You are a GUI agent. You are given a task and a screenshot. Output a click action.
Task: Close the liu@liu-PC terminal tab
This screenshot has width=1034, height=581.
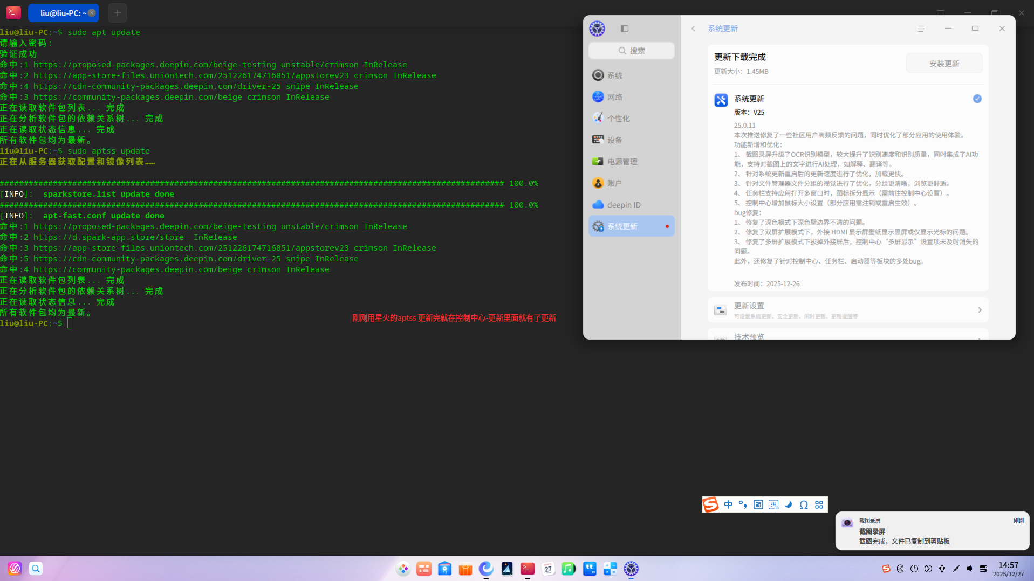[x=92, y=13]
